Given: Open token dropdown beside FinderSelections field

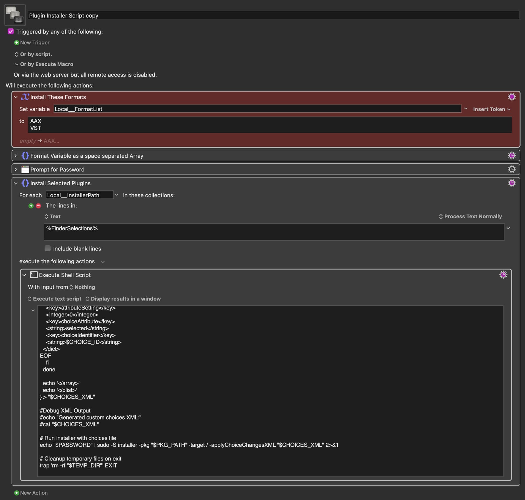Looking at the screenshot, I should pyautogui.click(x=508, y=228).
